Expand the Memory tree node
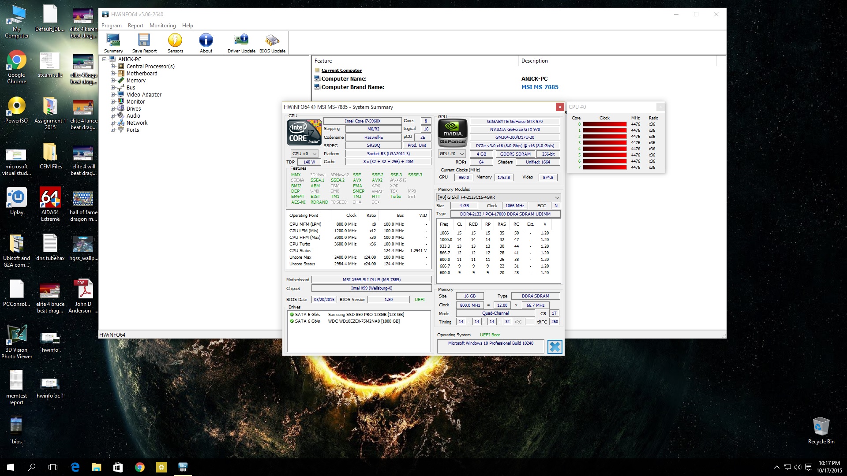 click(x=112, y=81)
